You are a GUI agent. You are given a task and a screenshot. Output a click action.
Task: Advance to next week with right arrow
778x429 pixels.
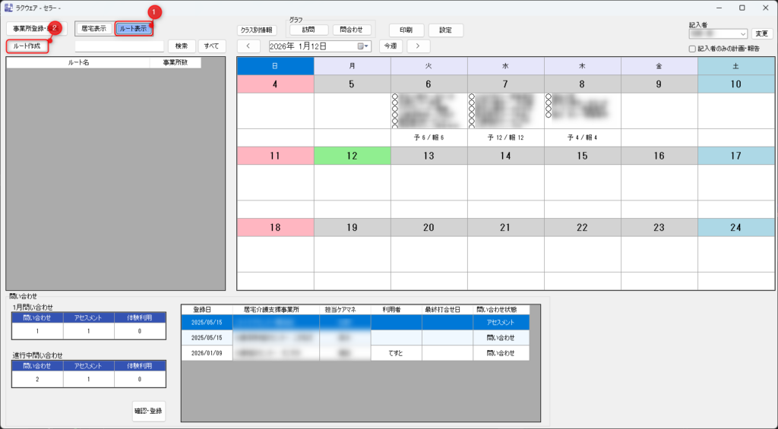coord(418,46)
